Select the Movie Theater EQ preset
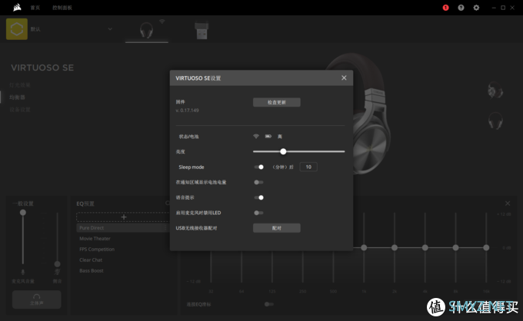523x321 pixels. click(x=95, y=238)
